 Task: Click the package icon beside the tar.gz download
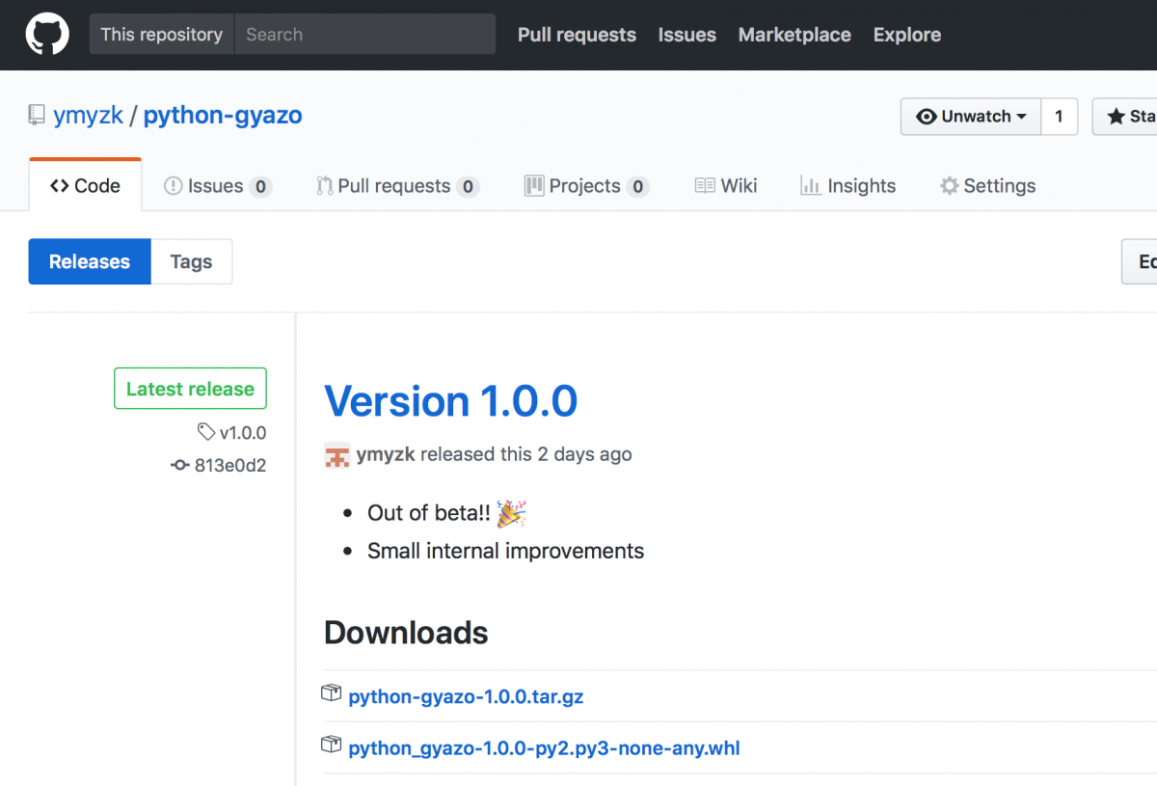click(x=331, y=692)
